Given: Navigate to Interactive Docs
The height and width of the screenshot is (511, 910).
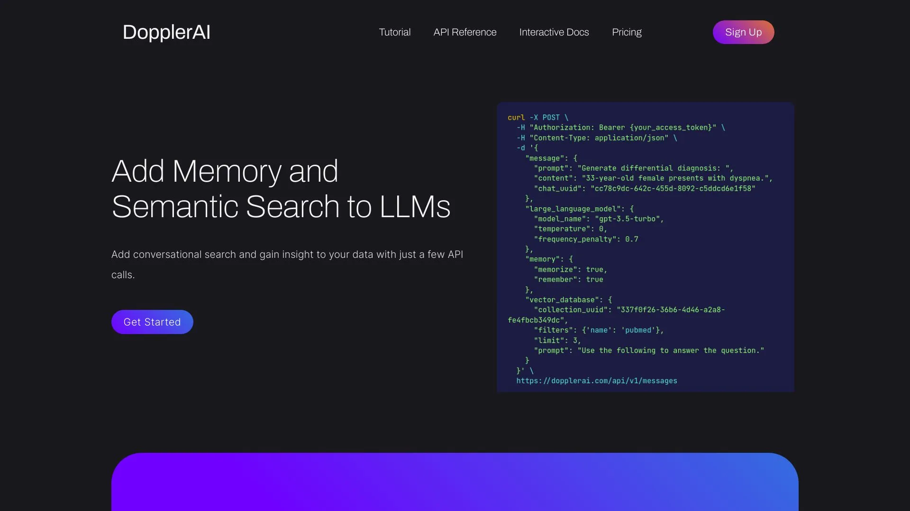Looking at the screenshot, I should click(x=554, y=32).
